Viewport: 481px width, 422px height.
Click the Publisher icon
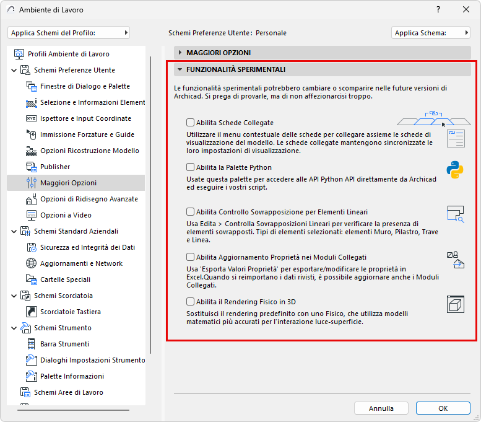point(32,167)
